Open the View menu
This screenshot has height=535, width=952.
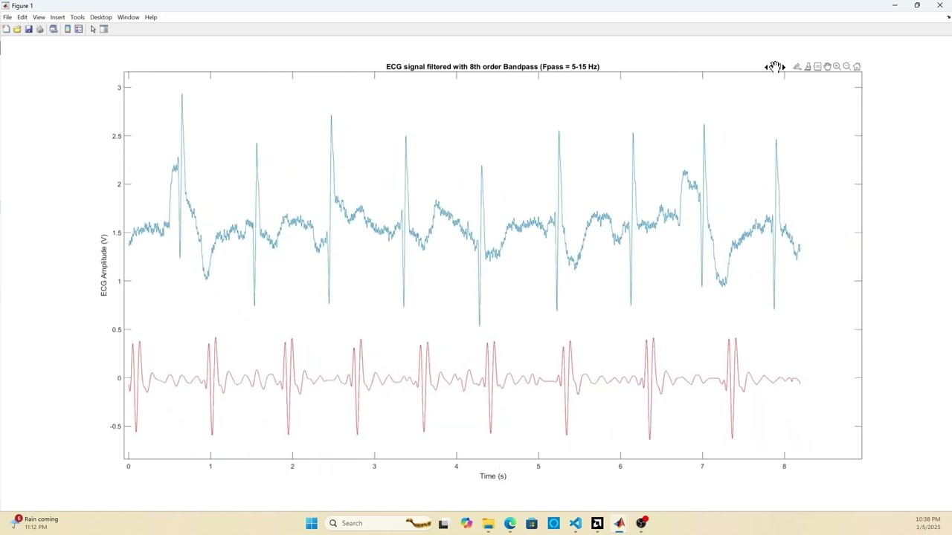(39, 17)
